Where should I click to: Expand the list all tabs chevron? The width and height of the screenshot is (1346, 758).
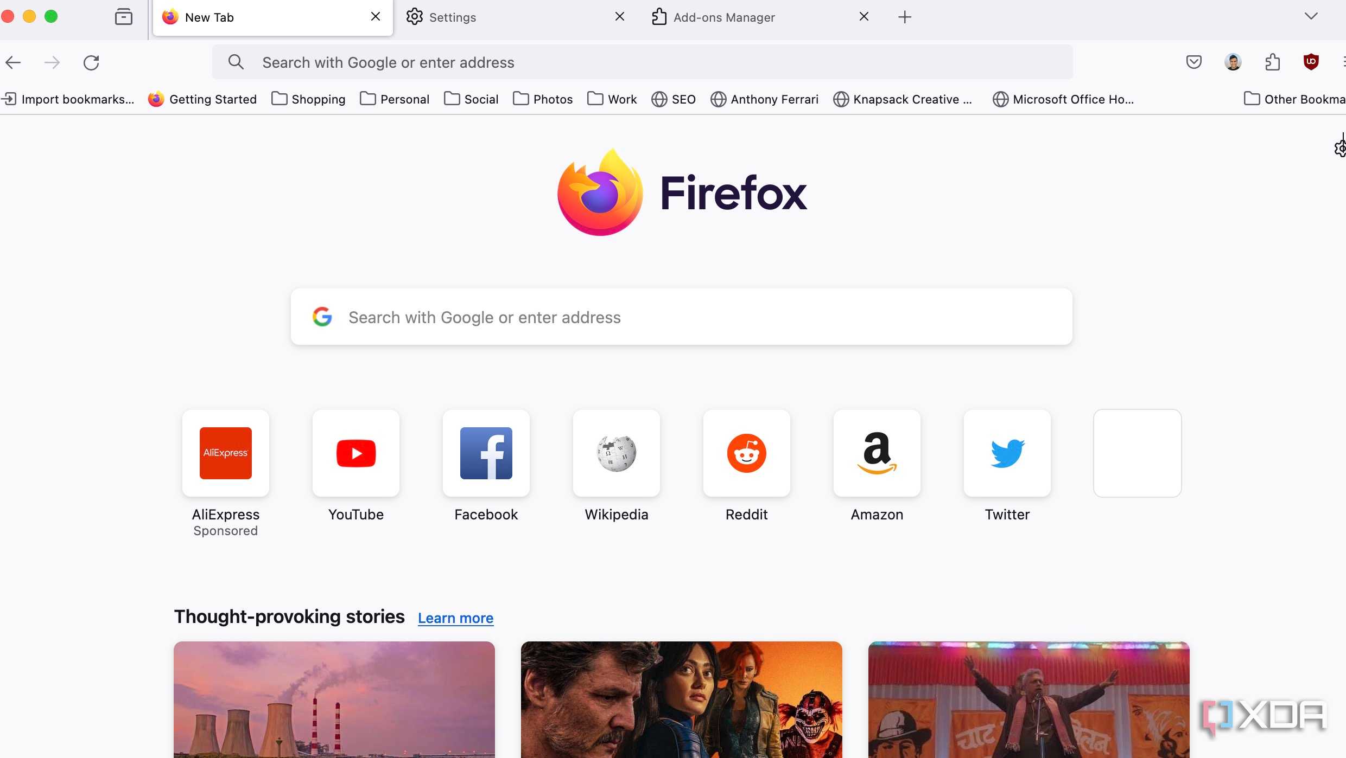(1311, 16)
